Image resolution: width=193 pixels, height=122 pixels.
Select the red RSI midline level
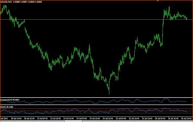96,111
